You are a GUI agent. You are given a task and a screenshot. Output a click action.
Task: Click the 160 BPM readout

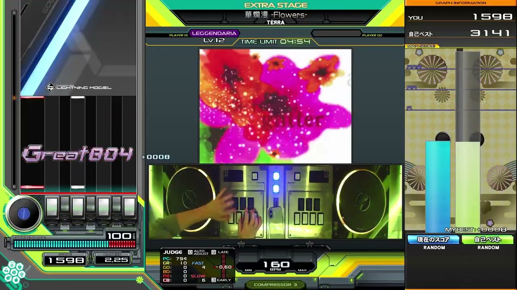[277, 265]
